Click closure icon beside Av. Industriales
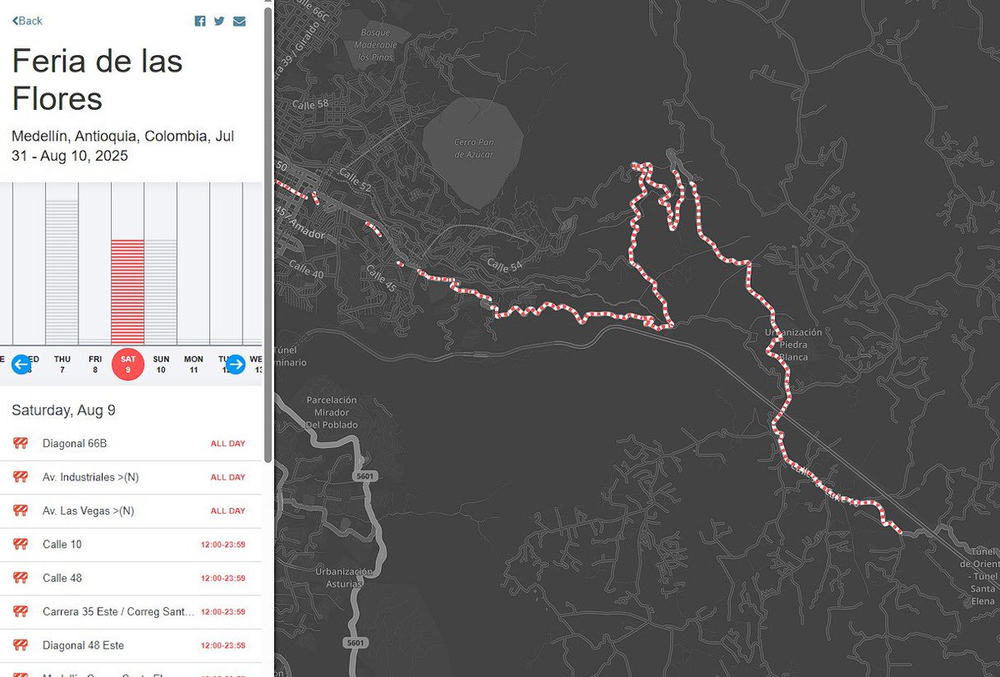This screenshot has width=1000, height=677. [21, 477]
